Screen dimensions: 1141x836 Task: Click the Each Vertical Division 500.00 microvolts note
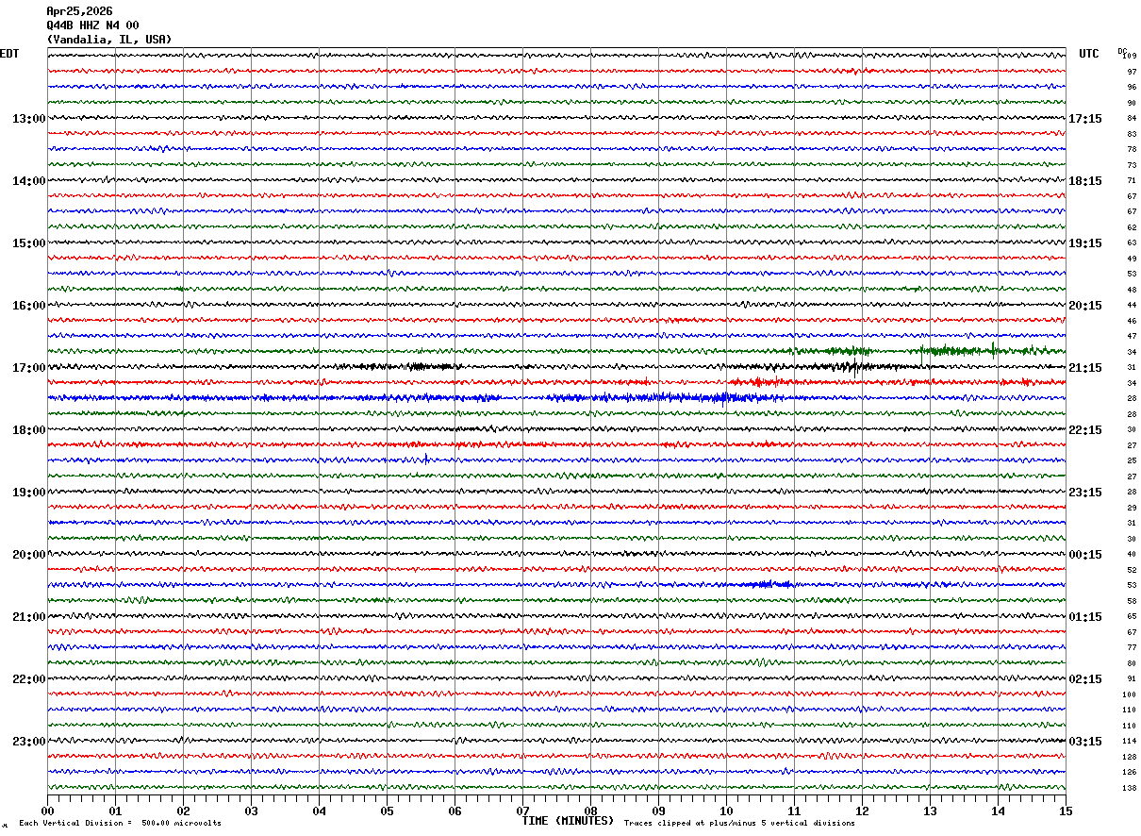[120, 824]
